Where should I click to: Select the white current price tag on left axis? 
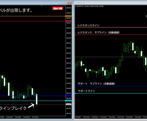(x=69, y=104)
